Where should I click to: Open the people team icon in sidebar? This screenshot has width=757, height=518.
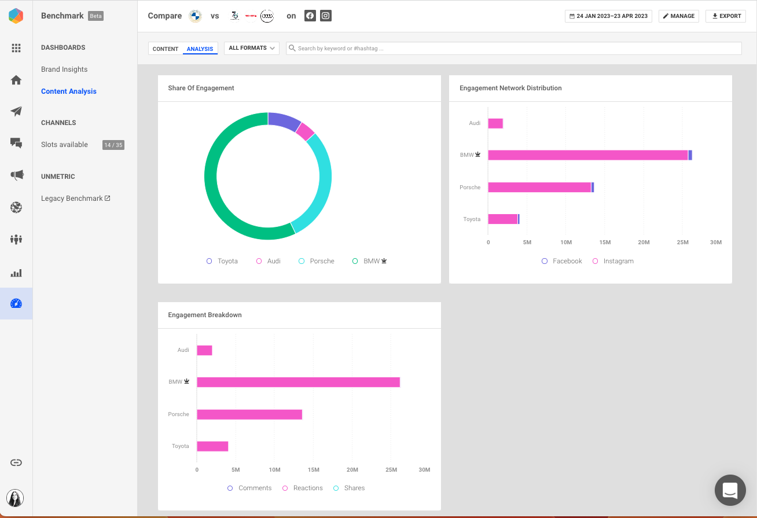point(16,239)
